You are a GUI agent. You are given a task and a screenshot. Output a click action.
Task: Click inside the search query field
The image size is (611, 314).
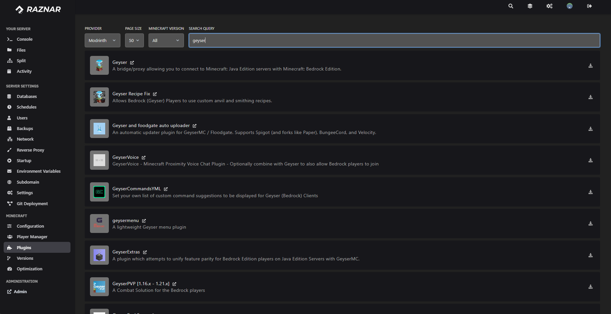coord(394,40)
